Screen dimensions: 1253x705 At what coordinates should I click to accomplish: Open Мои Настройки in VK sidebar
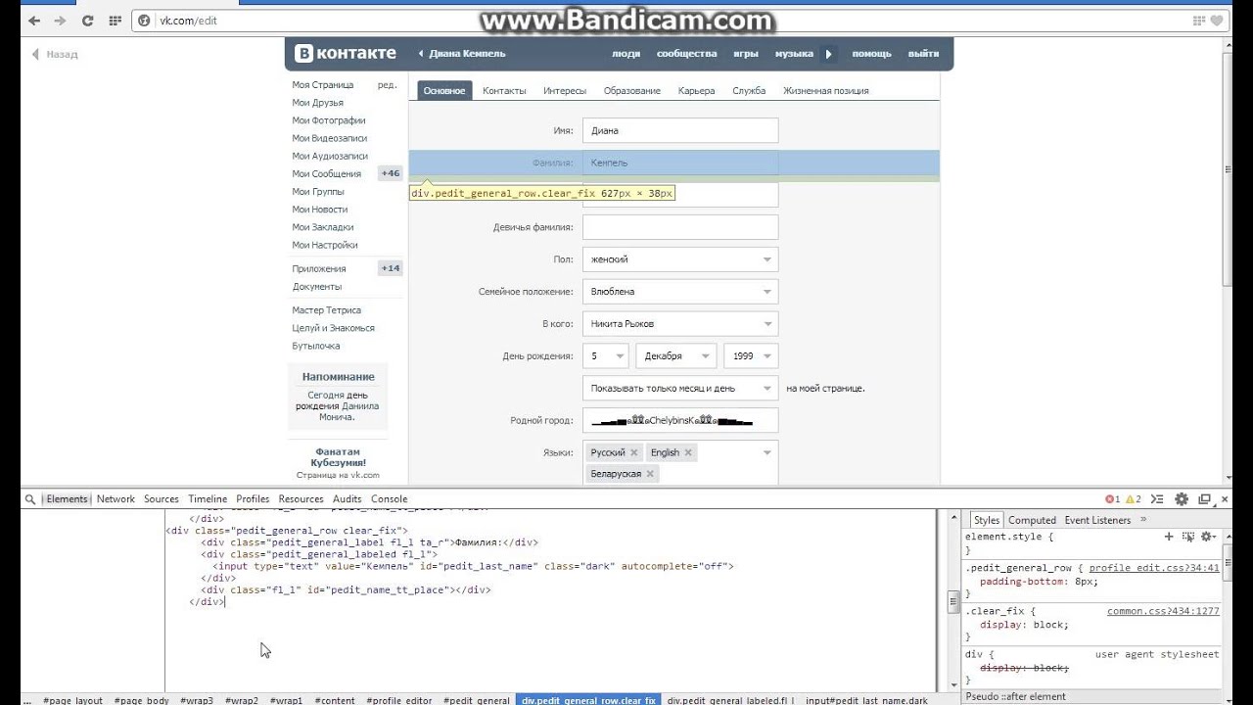(325, 245)
